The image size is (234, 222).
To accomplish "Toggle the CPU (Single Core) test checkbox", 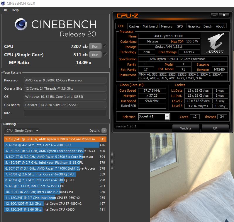I will click(105, 54).
